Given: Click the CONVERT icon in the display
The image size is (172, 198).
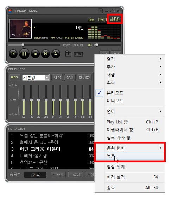Looking at the screenshot, I should [x=115, y=19].
